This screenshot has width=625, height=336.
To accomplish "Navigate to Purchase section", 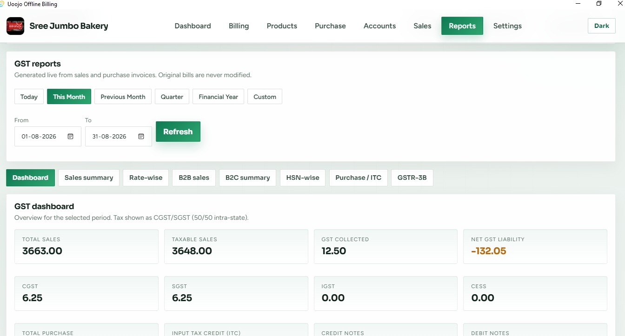I will point(330,26).
